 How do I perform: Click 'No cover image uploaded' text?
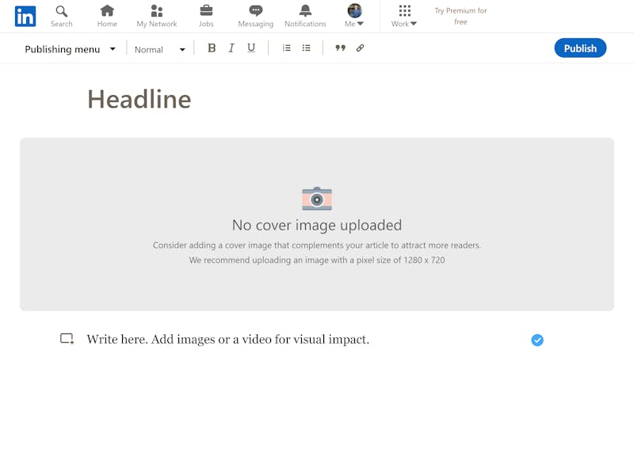[x=317, y=225]
